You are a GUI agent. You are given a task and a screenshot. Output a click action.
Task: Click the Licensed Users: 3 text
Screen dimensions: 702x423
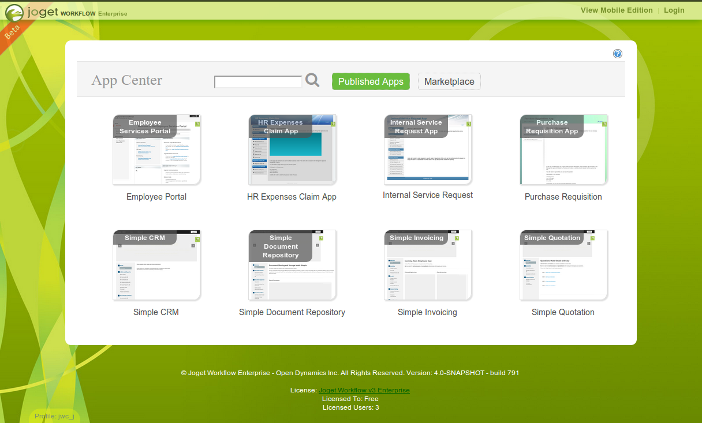350,407
